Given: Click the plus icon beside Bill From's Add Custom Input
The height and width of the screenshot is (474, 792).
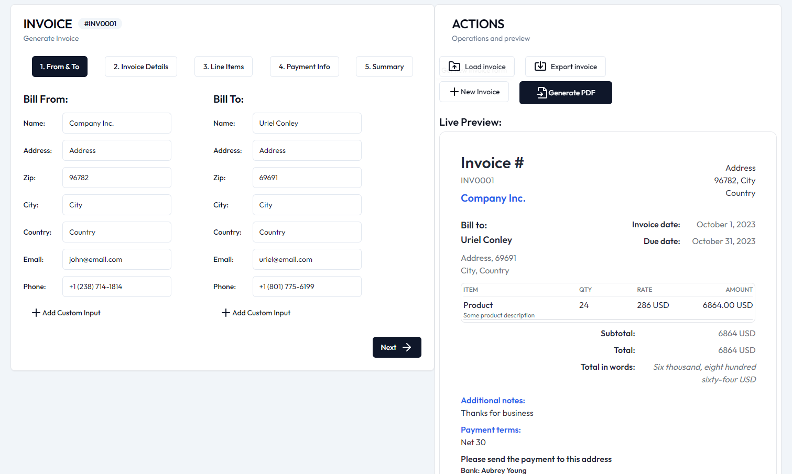Looking at the screenshot, I should [35, 313].
